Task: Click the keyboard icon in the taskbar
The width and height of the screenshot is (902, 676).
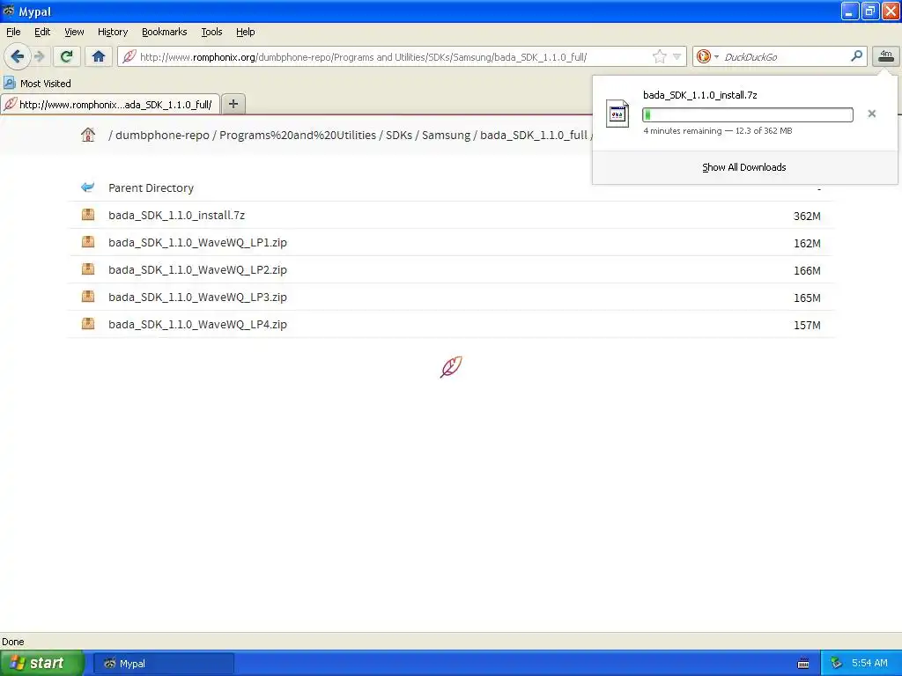Action: pyautogui.click(x=803, y=664)
